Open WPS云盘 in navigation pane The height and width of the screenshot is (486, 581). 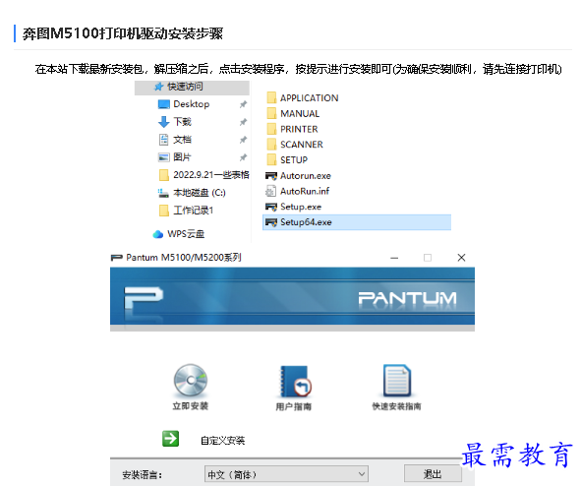[x=186, y=234]
